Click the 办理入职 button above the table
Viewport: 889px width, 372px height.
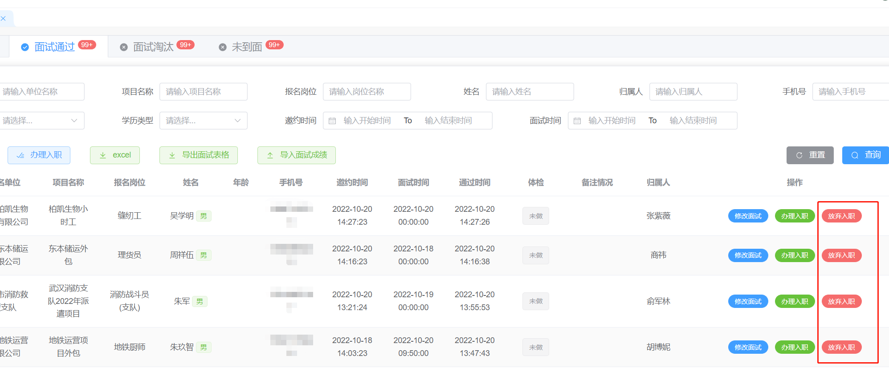[x=39, y=155]
